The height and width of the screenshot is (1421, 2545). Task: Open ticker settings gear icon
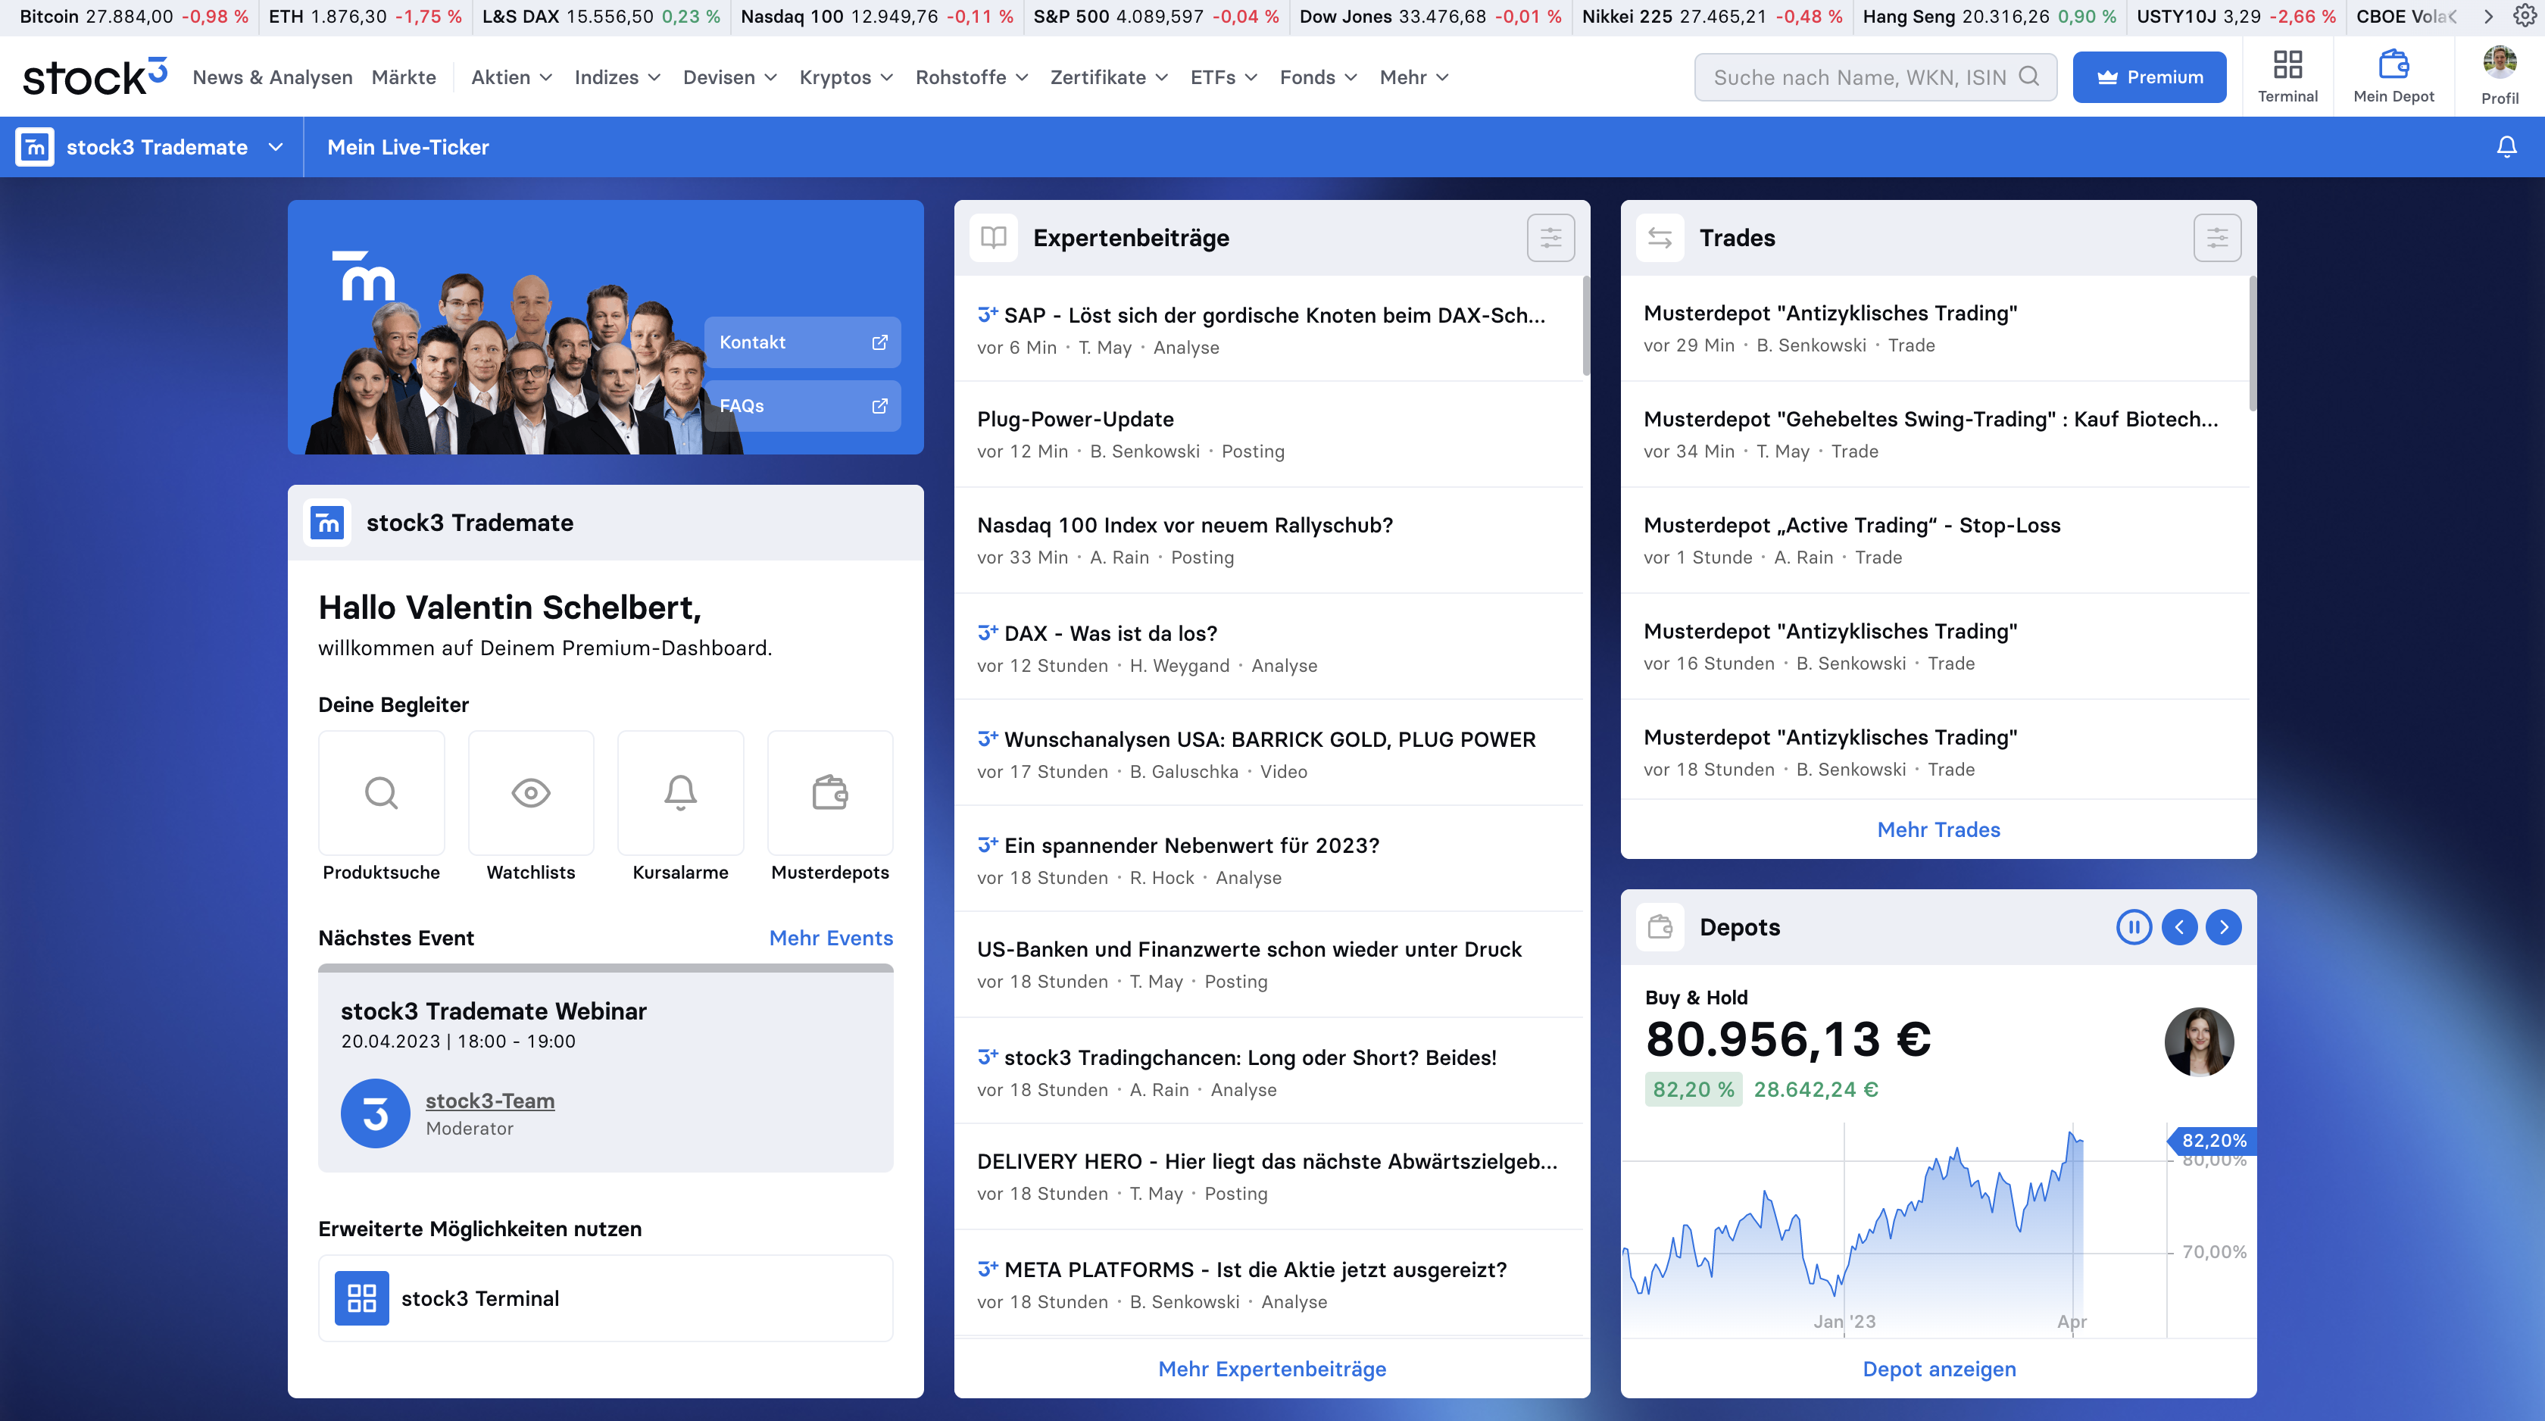point(2525,16)
